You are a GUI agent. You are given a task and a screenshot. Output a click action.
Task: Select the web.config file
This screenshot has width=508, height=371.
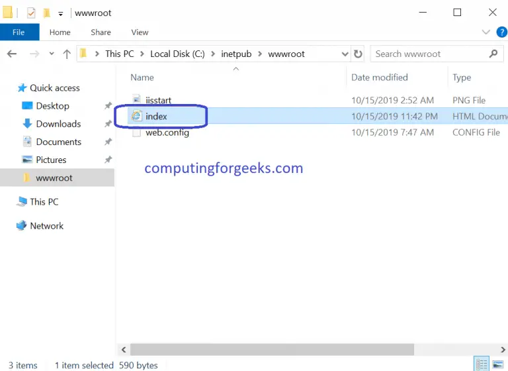point(167,132)
